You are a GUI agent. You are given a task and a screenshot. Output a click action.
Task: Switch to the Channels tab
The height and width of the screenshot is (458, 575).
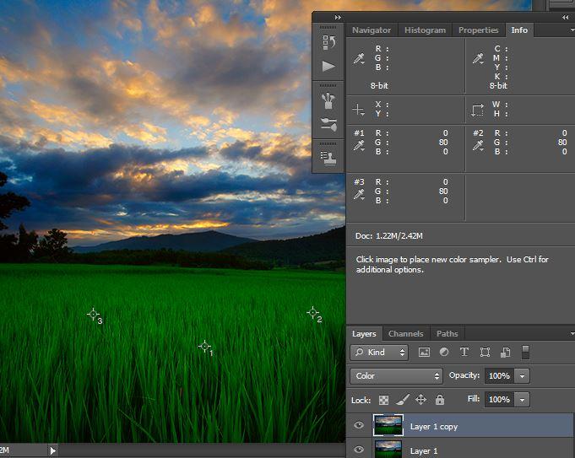pos(405,334)
